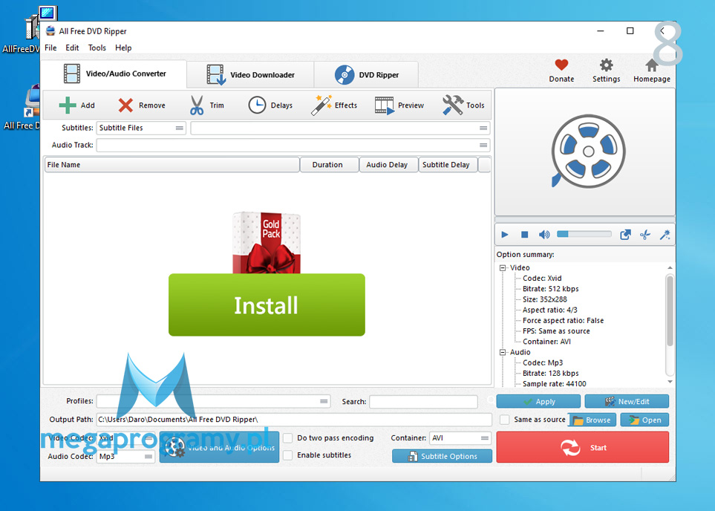The image size is (715, 511).
Task: Click the Add files button
Action: pos(76,105)
